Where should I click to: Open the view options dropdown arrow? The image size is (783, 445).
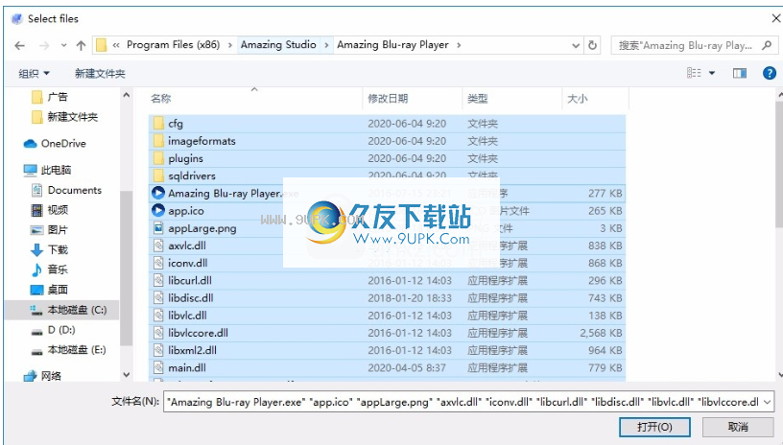pos(712,73)
